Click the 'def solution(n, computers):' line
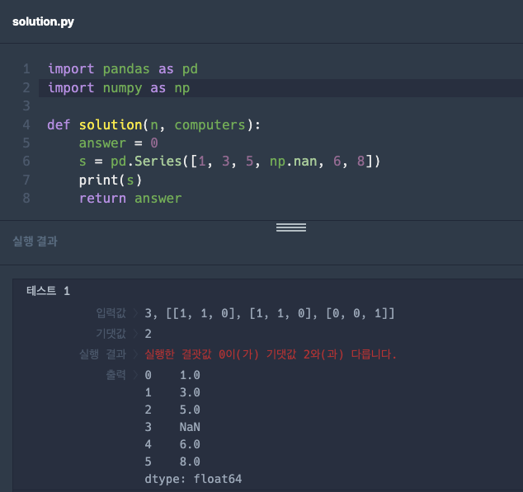This screenshot has width=523, height=492. pos(153,125)
